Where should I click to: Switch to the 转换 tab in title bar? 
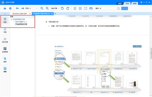pos(127,3)
